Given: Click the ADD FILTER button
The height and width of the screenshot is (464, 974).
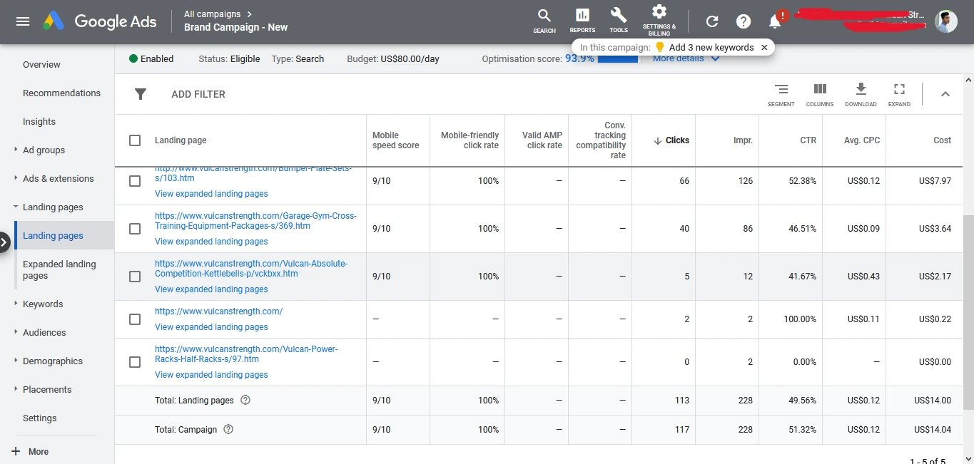Looking at the screenshot, I should (x=198, y=94).
